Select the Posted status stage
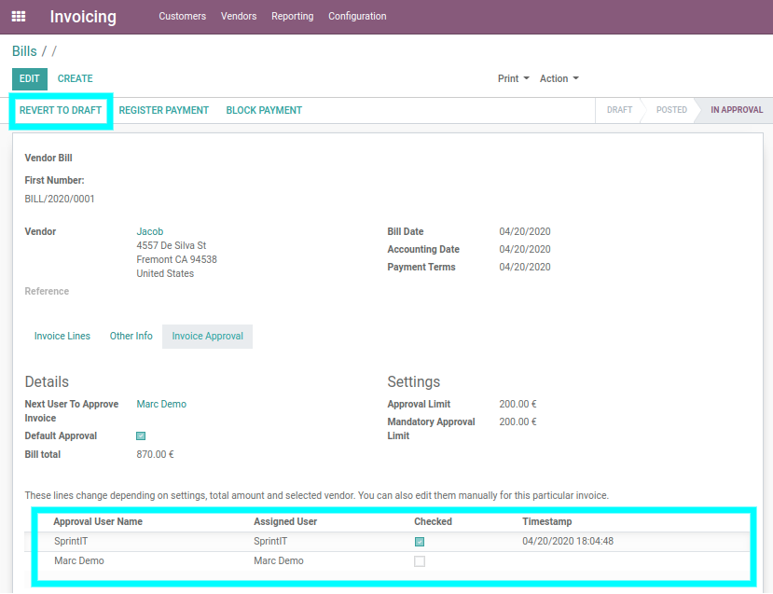Screen dimensions: 773x594 (671, 110)
